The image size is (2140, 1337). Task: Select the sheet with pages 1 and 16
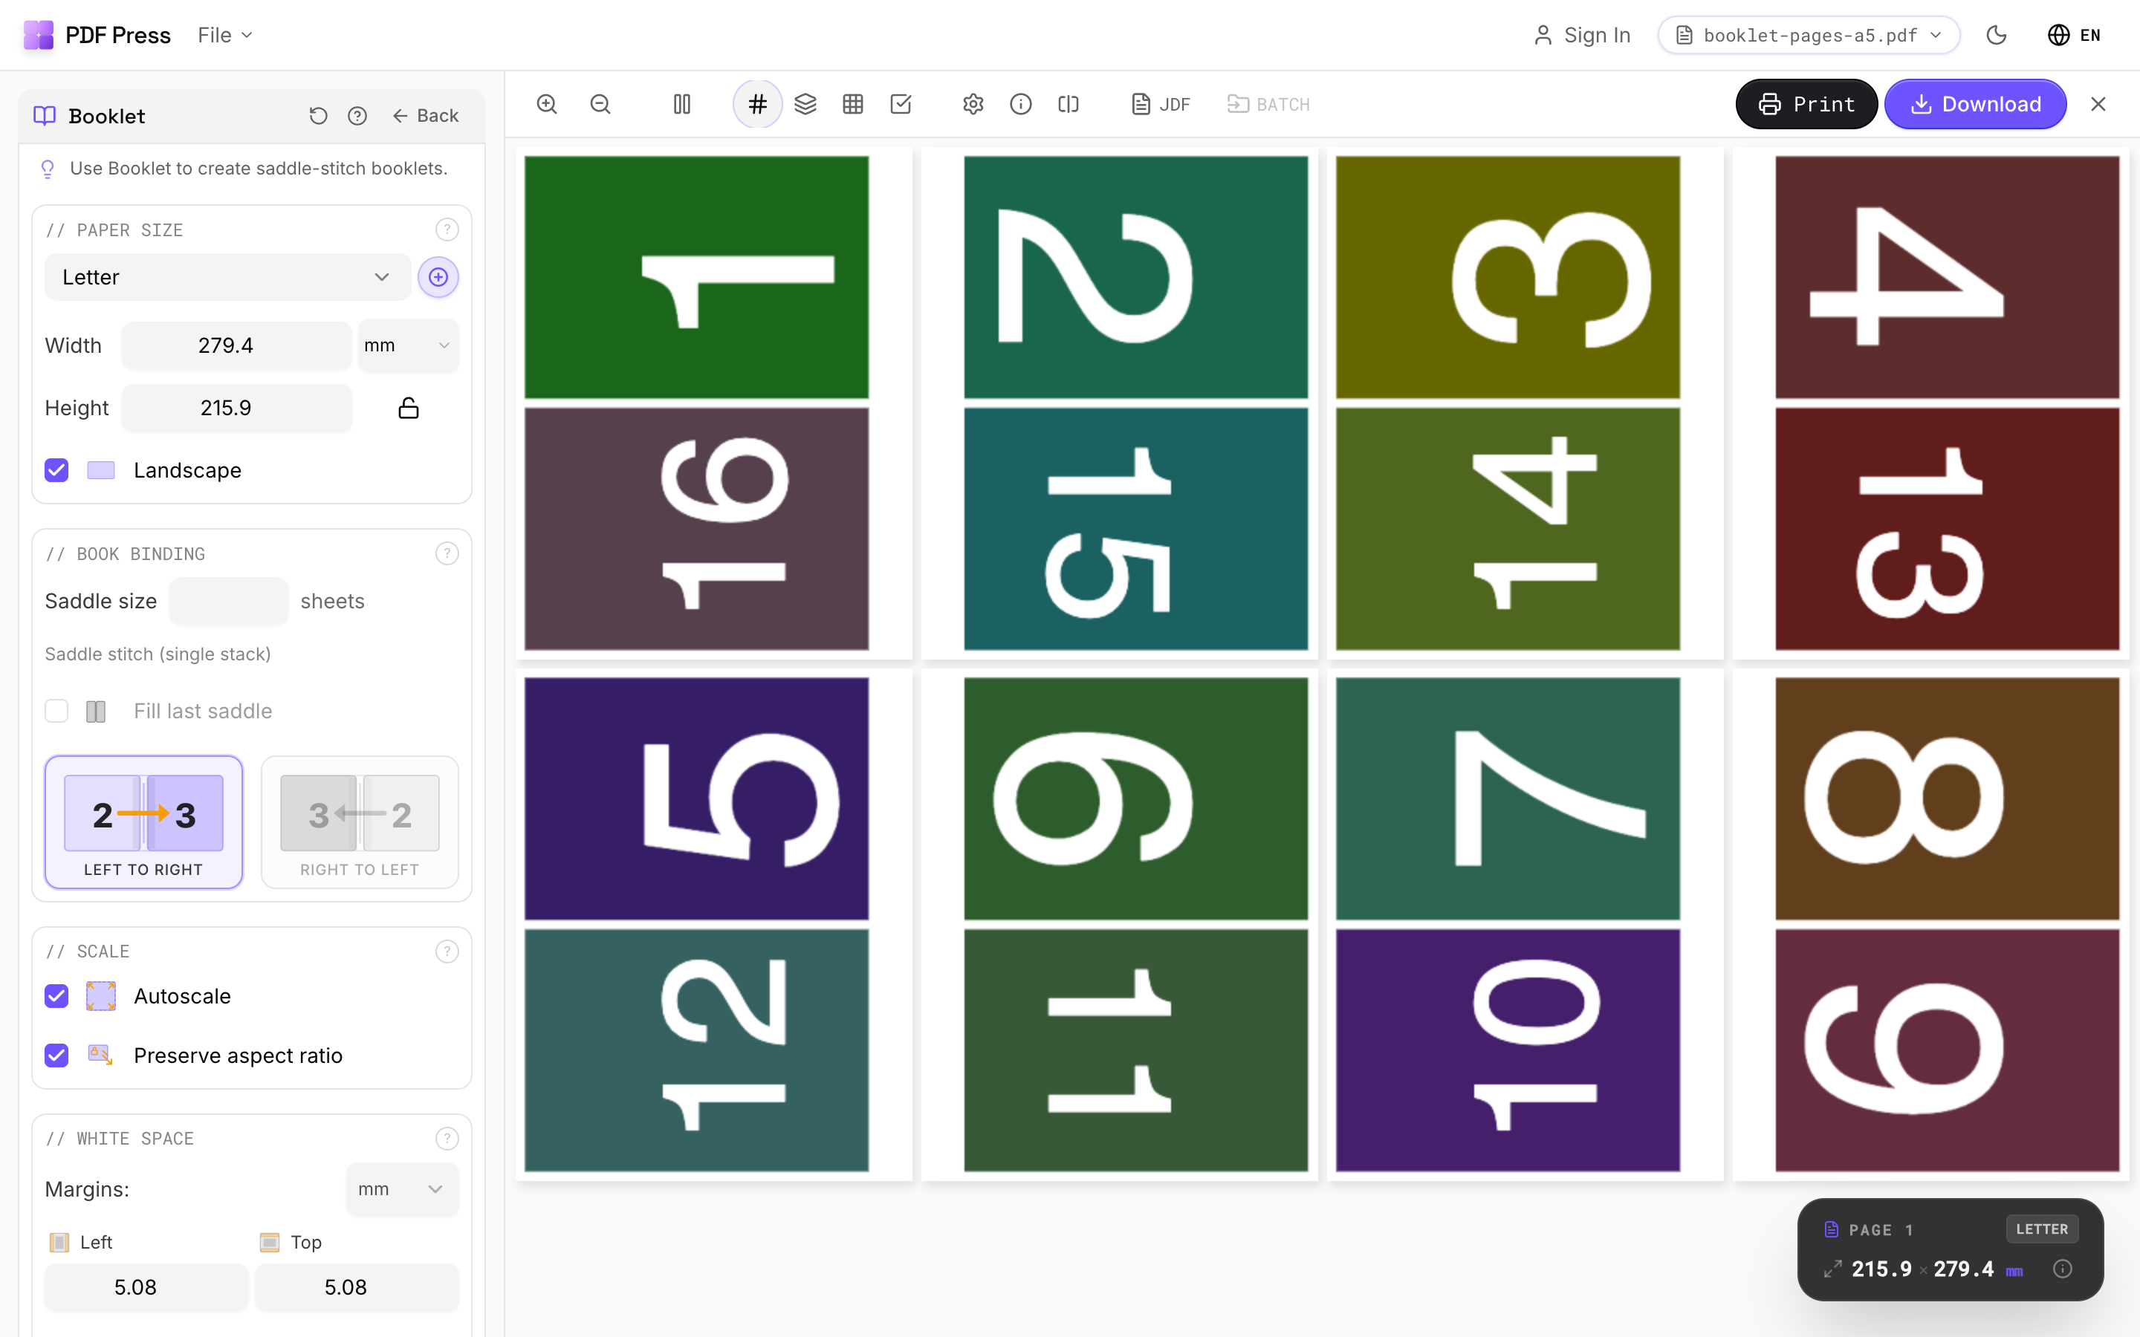click(713, 403)
